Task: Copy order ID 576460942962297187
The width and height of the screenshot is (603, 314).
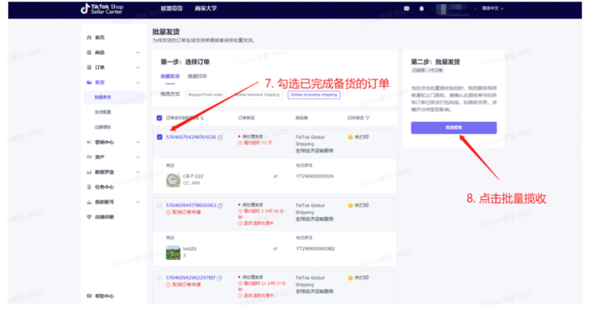Action: click(x=219, y=278)
